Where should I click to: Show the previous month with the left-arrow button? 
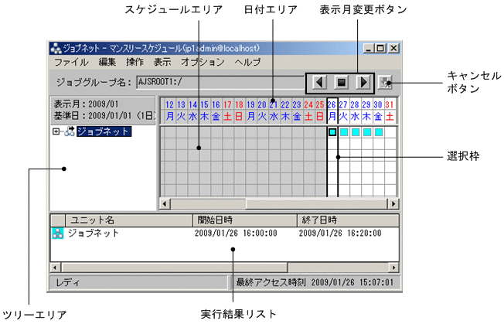[319, 83]
